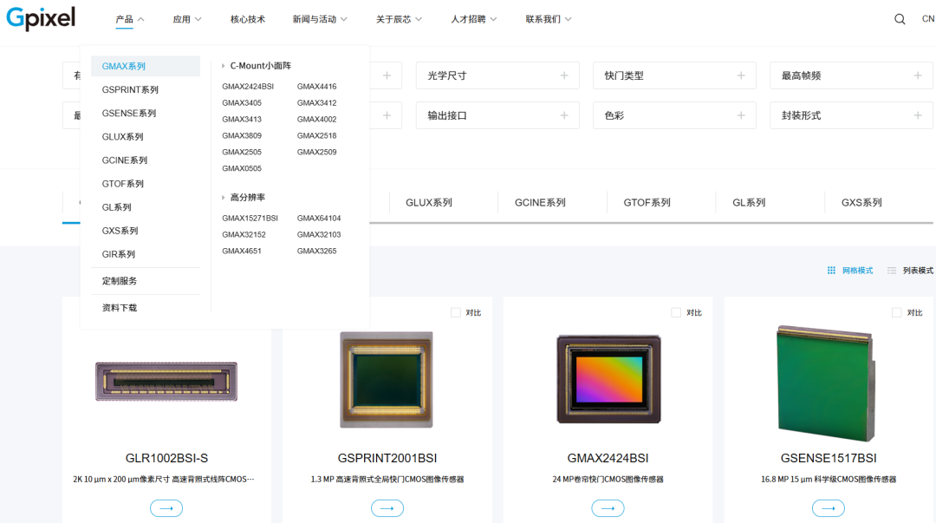Open 资料下载 in the products menu

coord(120,308)
